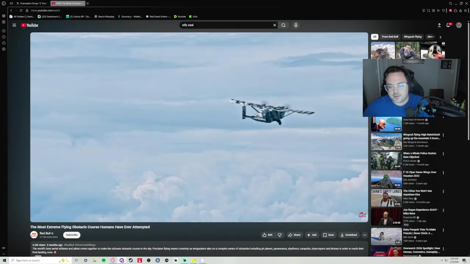Open a new browser tab
This screenshot has height=264, width=470.
[x=87, y=3]
